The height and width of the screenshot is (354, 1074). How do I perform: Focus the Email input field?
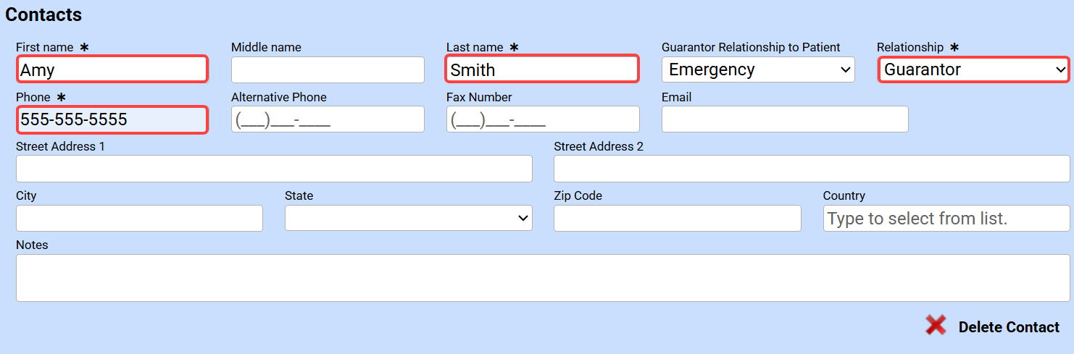coord(785,119)
